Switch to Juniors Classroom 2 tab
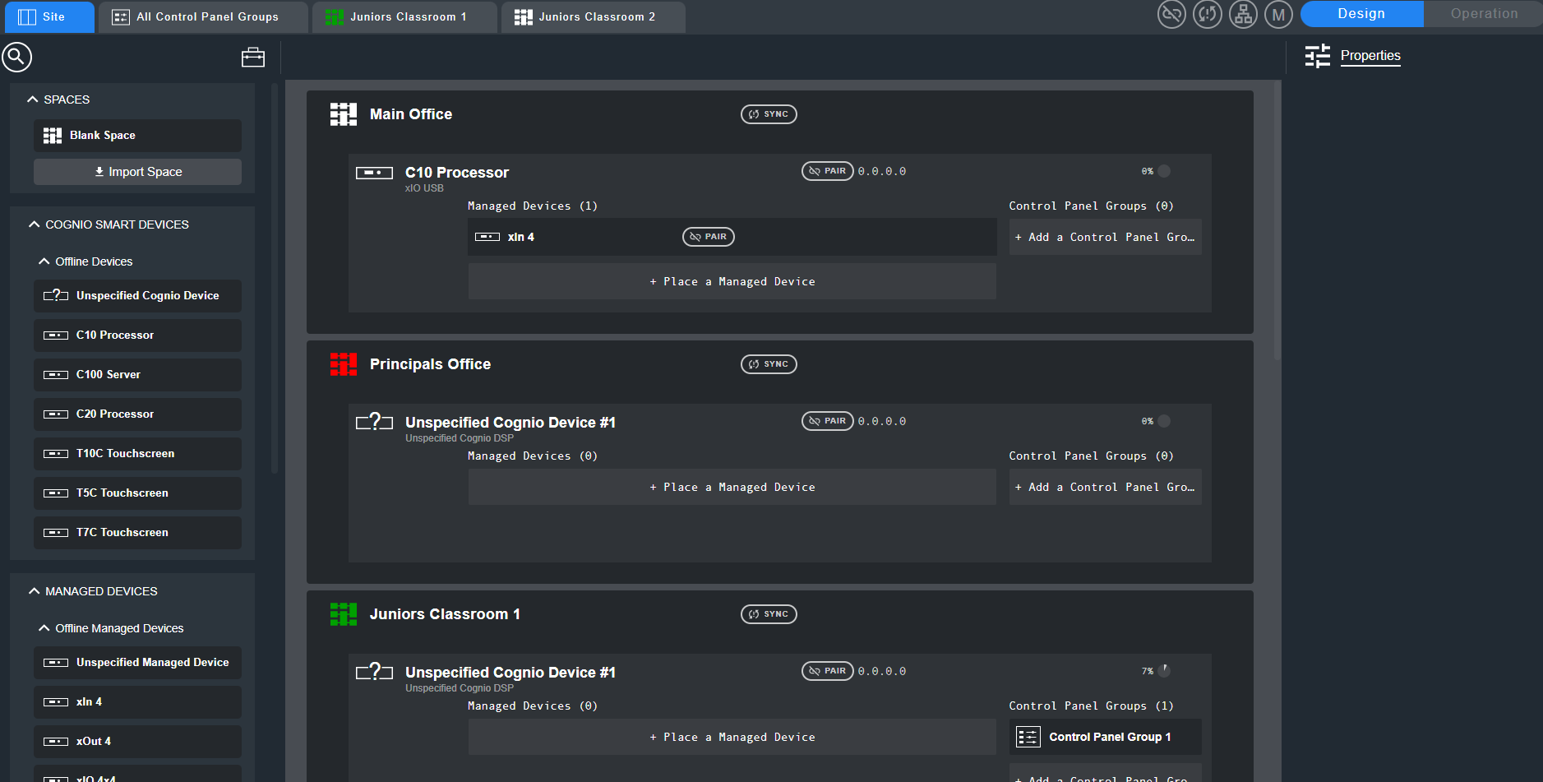 point(594,17)
